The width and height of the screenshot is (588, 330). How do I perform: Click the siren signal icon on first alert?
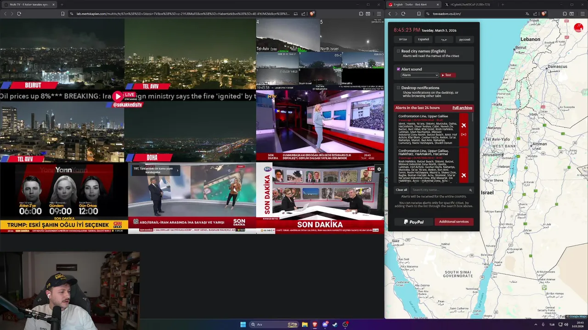[x=464, y=135]
